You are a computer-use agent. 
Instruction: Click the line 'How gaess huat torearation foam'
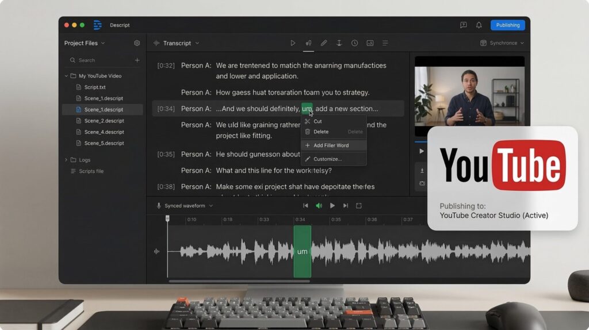(293, 93)
